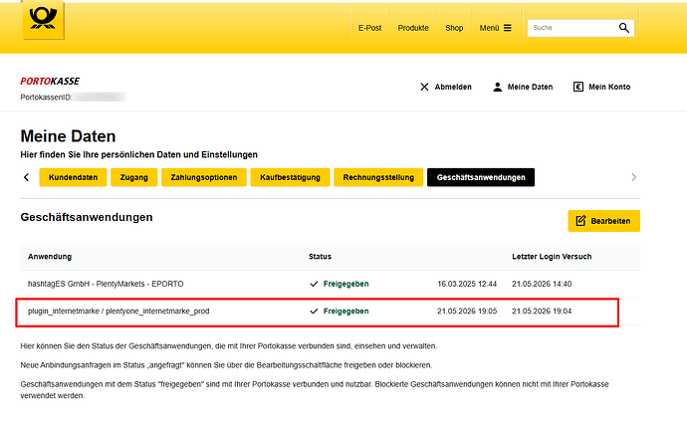Open the Menü hamburger icon
Image resolution: width=687 pixels, height=430 pixels.
click(508, 28)
